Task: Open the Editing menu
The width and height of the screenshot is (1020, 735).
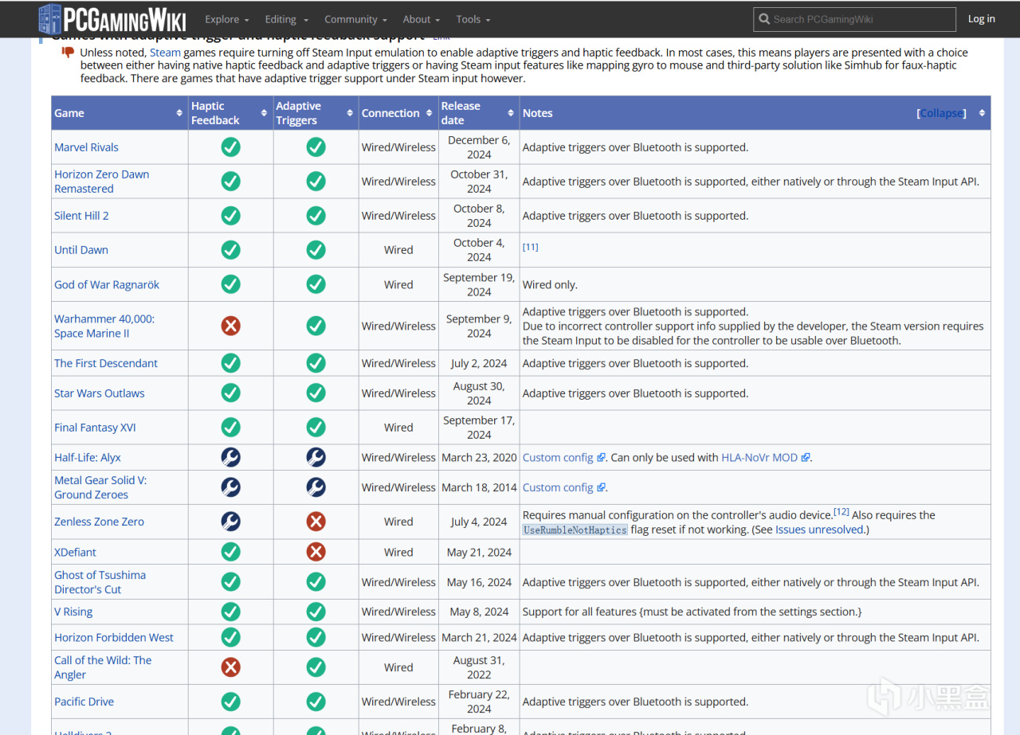Action: tap(285, 19)
